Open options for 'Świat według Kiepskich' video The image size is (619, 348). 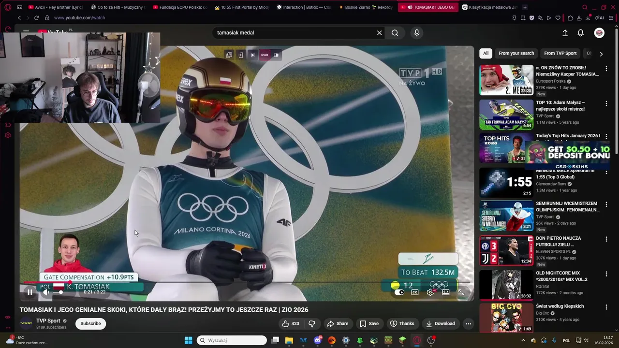click(606, 307)
